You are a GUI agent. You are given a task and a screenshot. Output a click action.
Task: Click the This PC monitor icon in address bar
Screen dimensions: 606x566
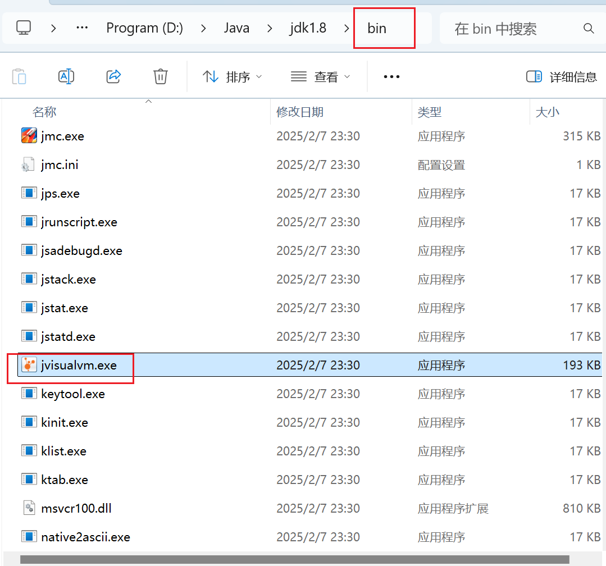pyautogui.click(x=24, y=28)
